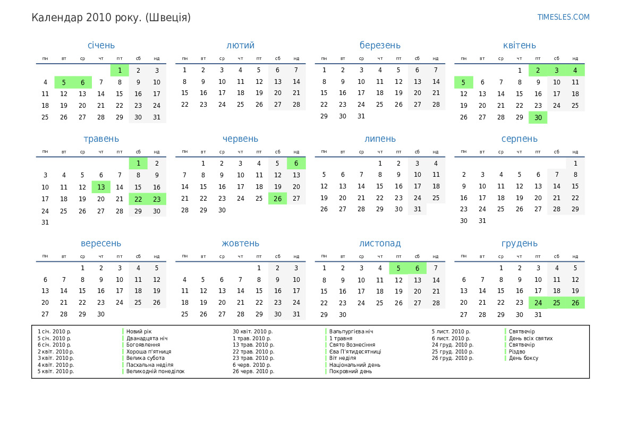Viewport: 621px width, 439px height.
Task: Select the квітень month title
Action: (519, 46)
